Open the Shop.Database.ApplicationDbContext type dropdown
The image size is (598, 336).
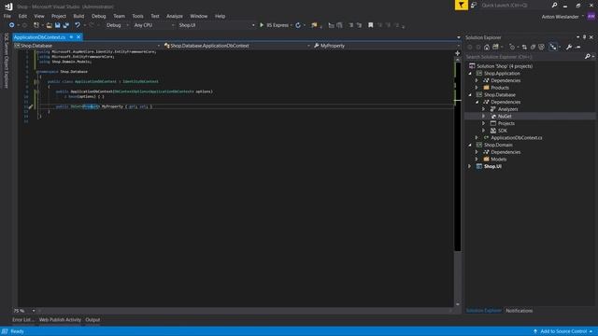[x=236, y=46]
